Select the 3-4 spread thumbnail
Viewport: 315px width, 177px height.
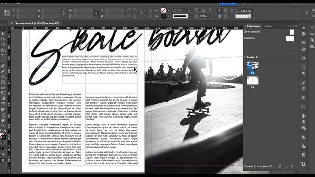[x=252, y=81]
